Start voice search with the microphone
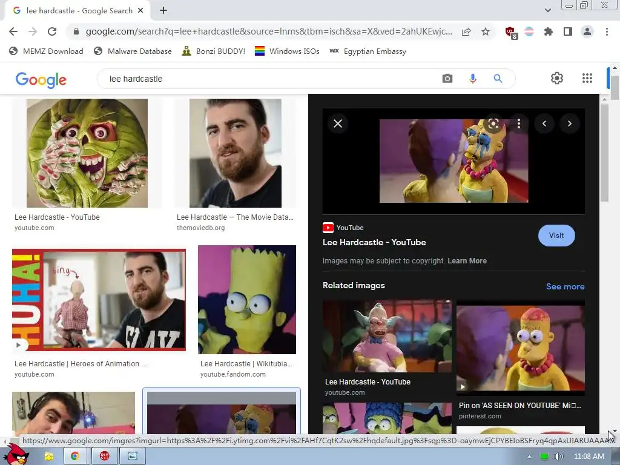This screenshot has height=465, width=620. 472,79
